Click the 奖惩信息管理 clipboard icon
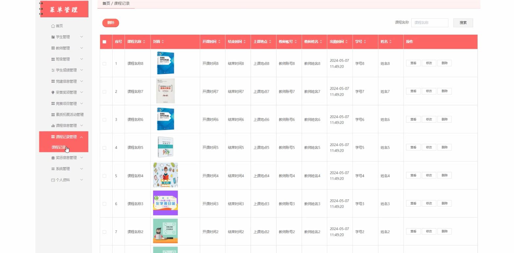This screenshot has width=514, height=253. [x=53, y=158]
